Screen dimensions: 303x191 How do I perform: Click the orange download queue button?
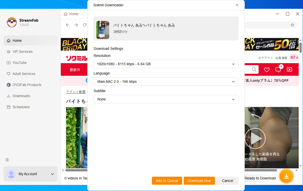point(286,176)
